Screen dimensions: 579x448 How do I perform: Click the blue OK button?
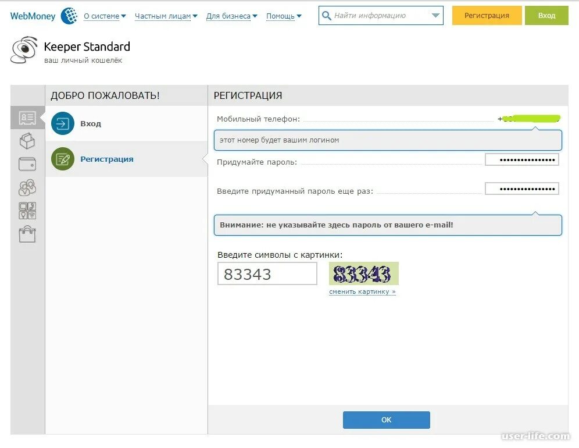point(386,420)
